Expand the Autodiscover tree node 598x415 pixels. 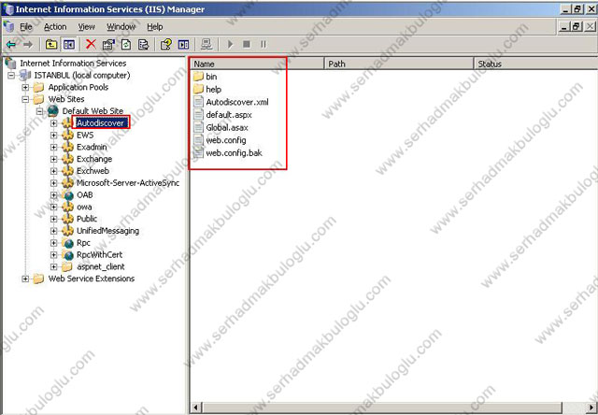point(54,123)
